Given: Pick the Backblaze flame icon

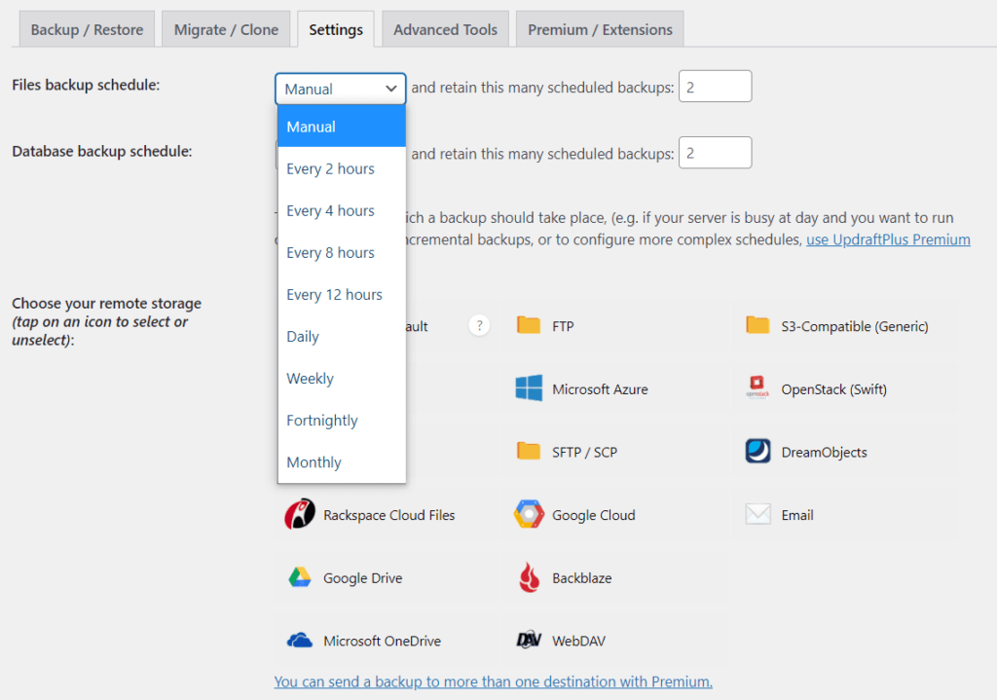Looking at the screenshot, I should pos(529,577).
